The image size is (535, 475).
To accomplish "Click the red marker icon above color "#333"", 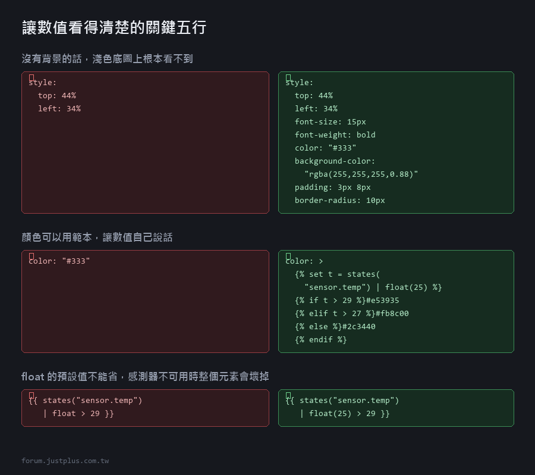I will tap(32, 257).
